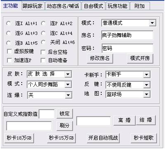The height and width of the screenshot is (149, 166).
Task: Click the 秒卡18万GB button
Action: 19,138
